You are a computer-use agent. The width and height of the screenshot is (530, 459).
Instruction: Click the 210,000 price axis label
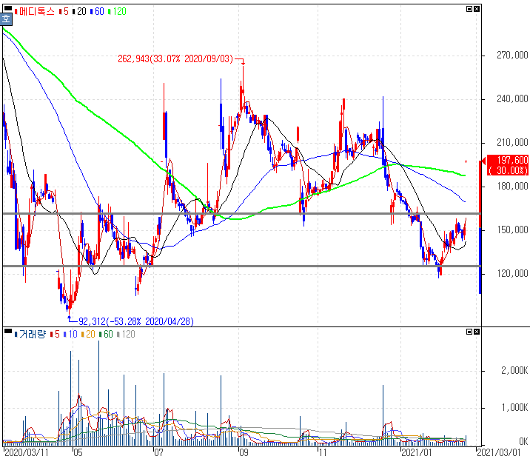pyautogui.click(x=512, y=143)
